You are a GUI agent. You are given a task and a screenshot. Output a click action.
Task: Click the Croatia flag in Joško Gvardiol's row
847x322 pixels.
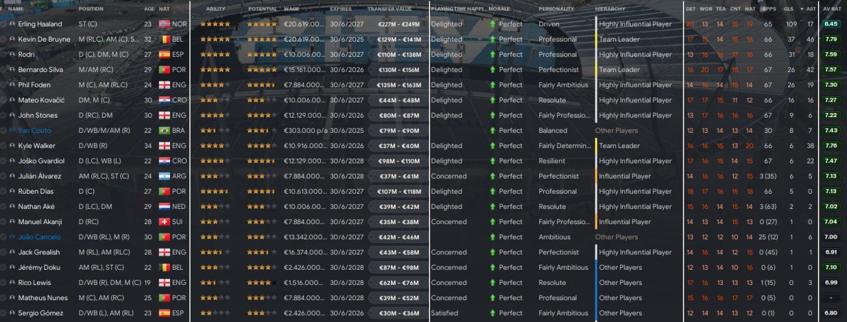[x=164, y=161]
